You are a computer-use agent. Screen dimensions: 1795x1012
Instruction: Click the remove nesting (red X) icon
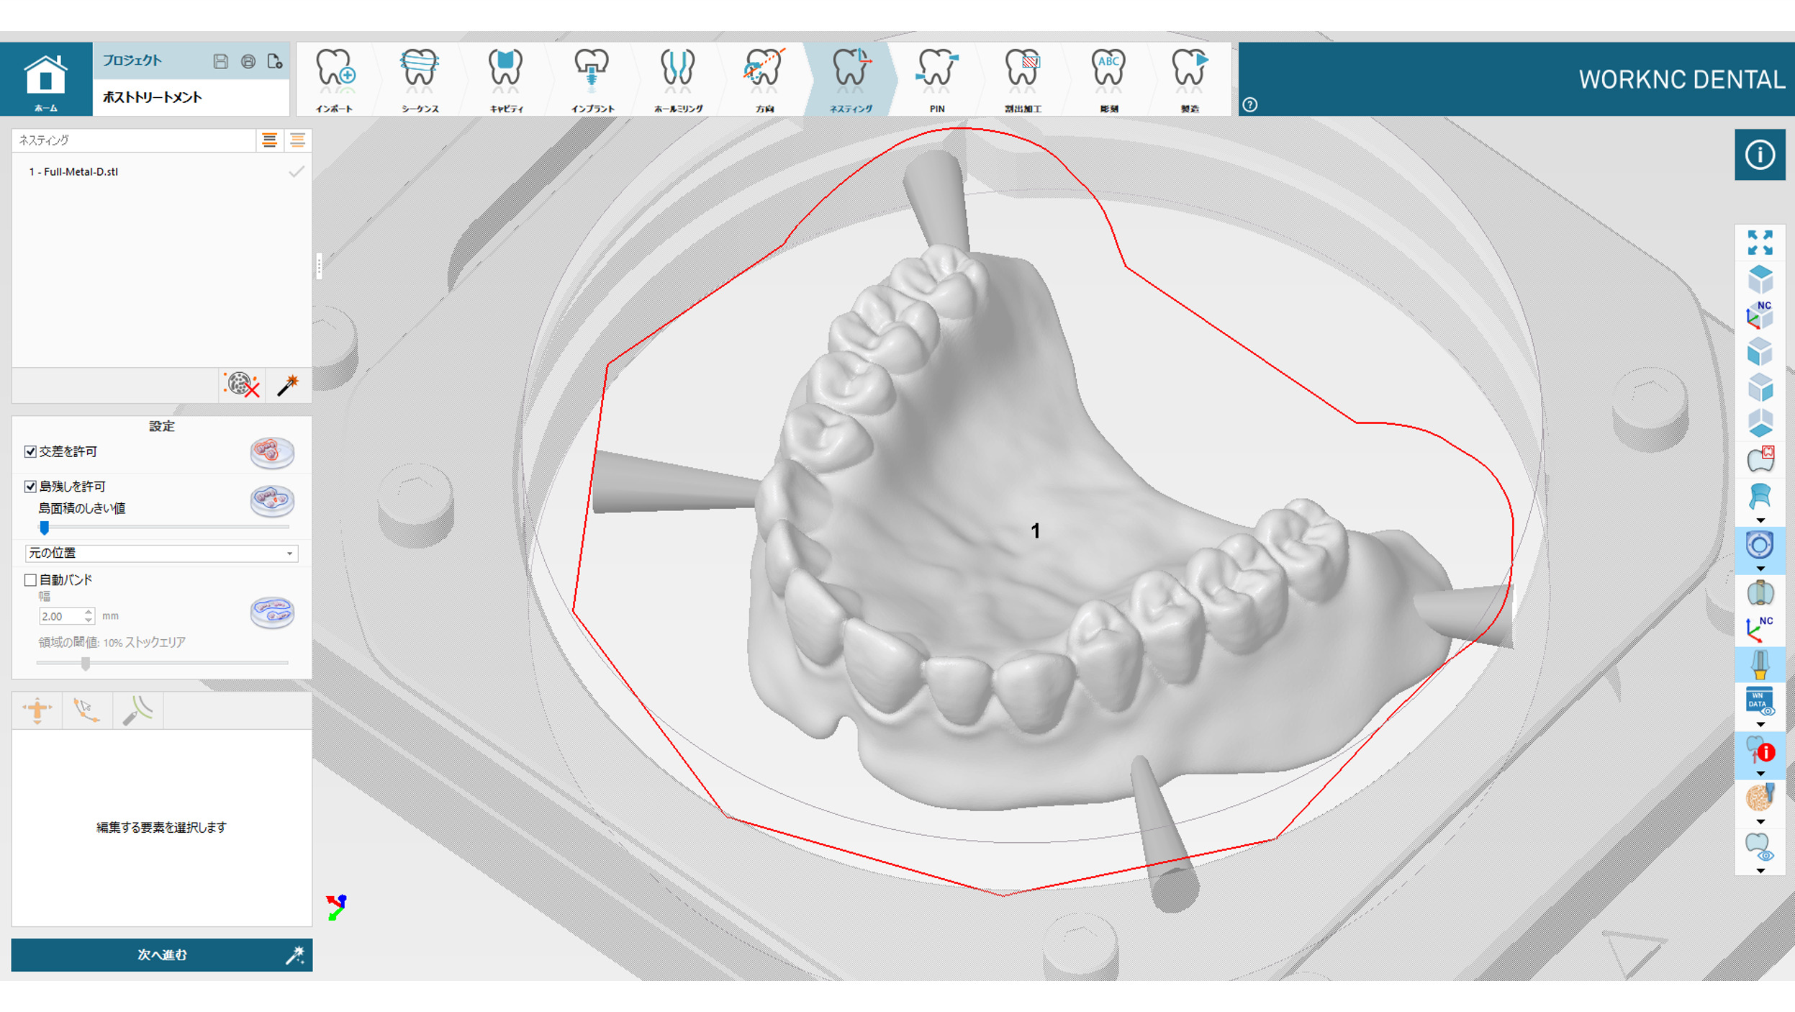pyautogui.click(x=242, y=386)
